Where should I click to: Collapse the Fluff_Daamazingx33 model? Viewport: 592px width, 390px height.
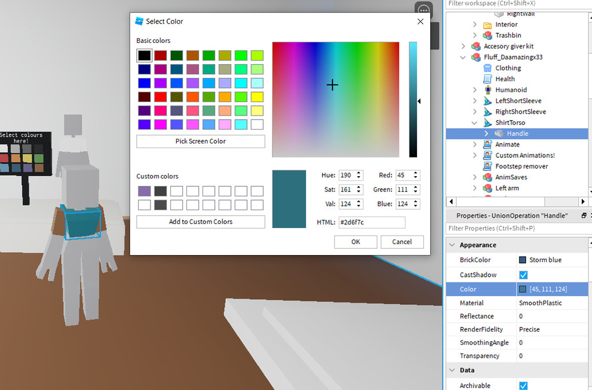tap(463, 57)
